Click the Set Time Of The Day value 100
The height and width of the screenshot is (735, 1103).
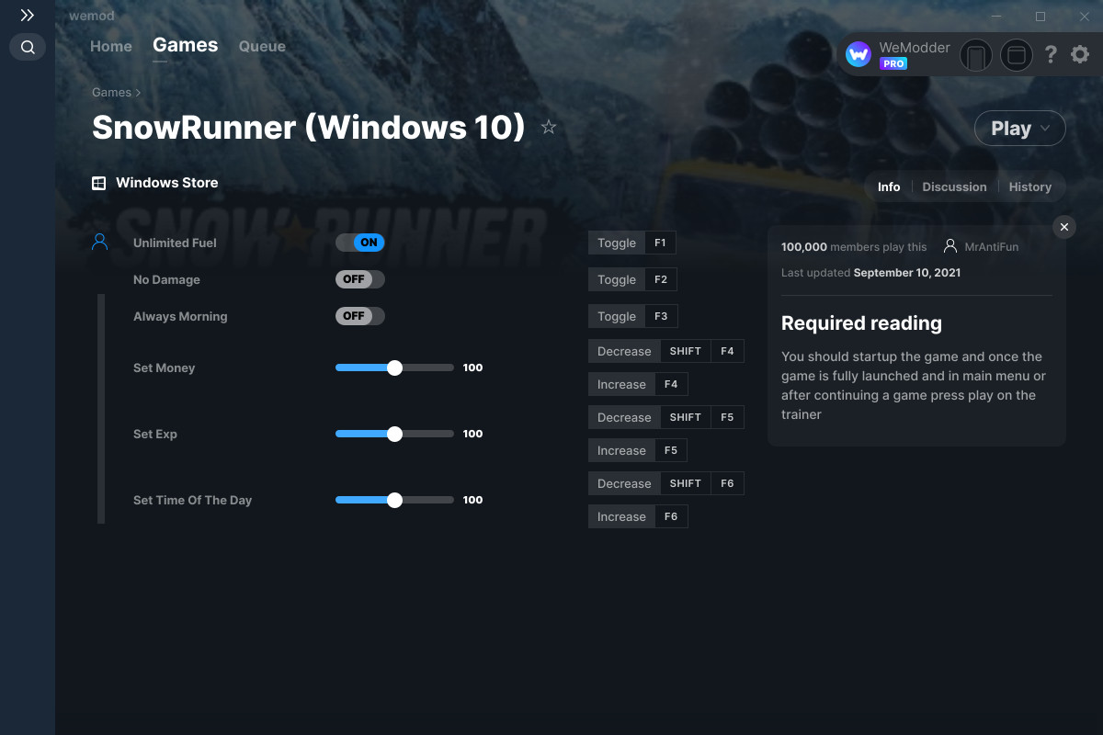pos(472,500)
